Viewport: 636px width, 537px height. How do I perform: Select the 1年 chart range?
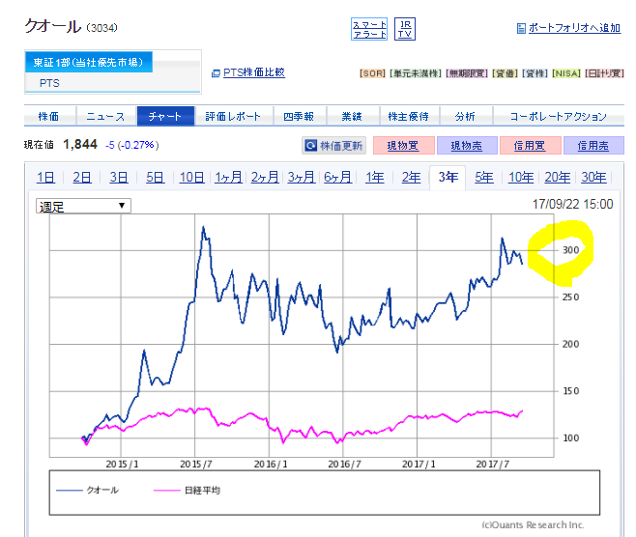pyautogui.click(x=374, y=178)
